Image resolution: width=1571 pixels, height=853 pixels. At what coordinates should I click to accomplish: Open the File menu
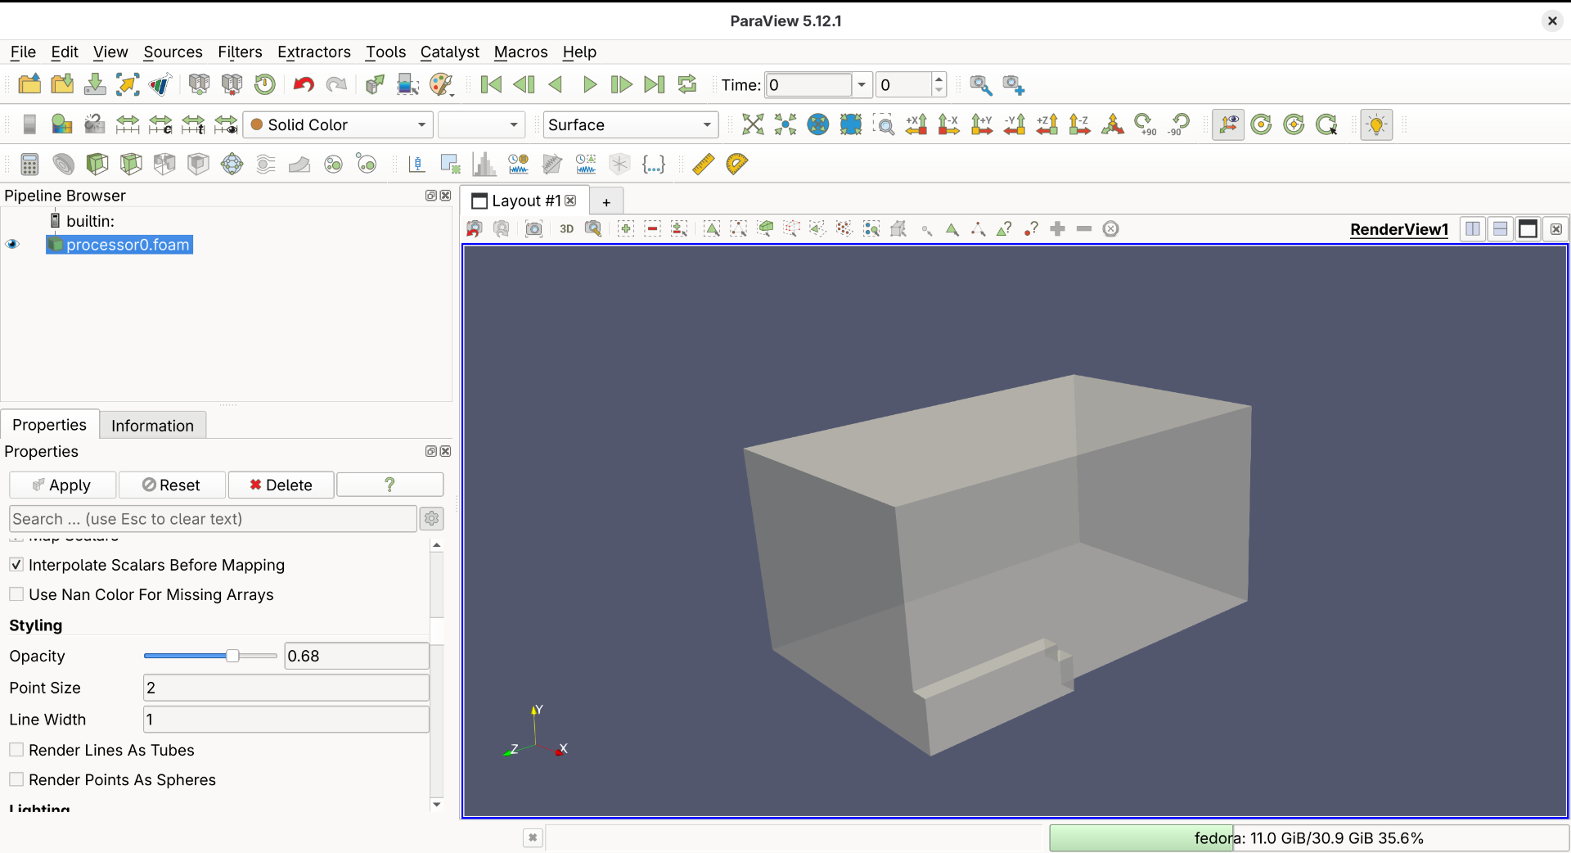(x=23, y=52)
